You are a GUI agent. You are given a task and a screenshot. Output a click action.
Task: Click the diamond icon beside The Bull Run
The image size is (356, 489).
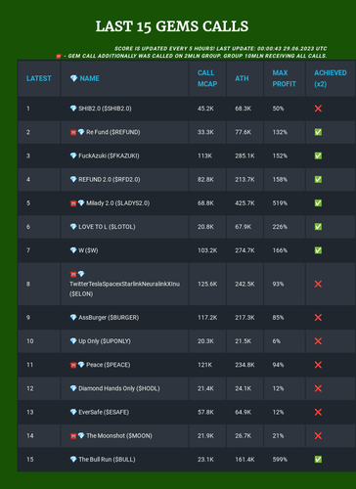73,460
